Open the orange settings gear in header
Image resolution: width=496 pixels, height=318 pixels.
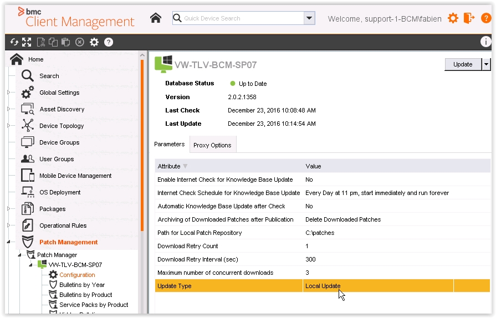453,18
